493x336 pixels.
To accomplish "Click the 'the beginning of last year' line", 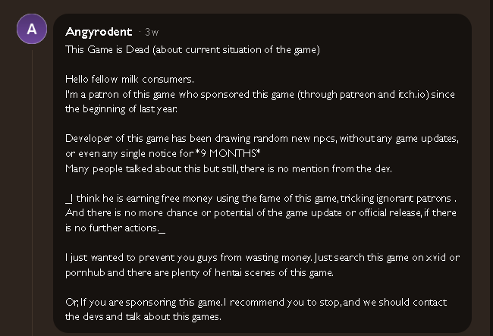I will click(121, 108).
